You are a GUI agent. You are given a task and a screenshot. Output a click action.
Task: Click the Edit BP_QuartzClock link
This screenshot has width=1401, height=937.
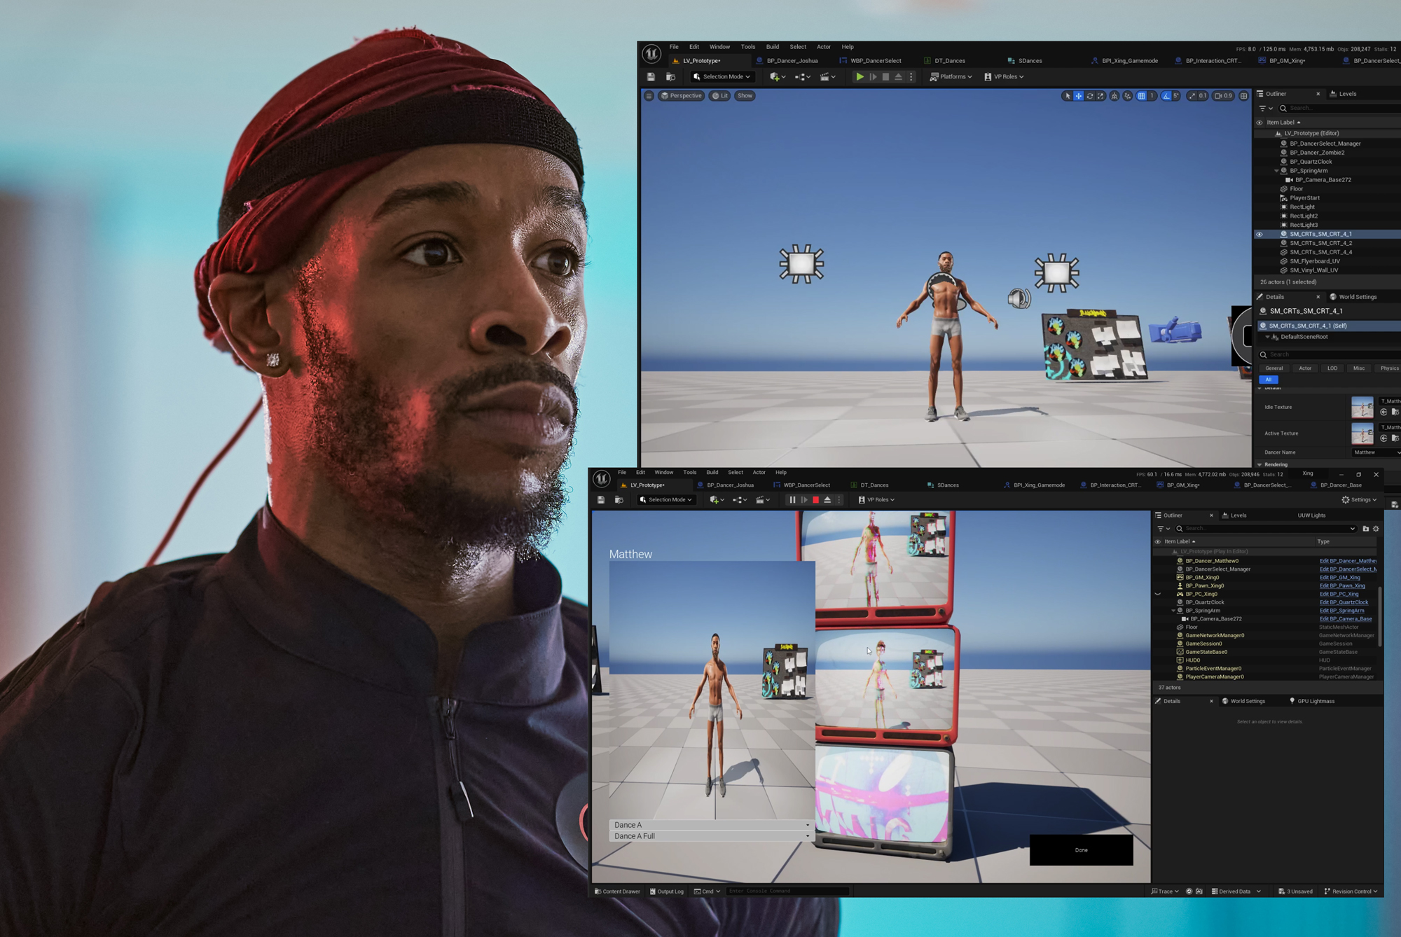(1344, 602)
